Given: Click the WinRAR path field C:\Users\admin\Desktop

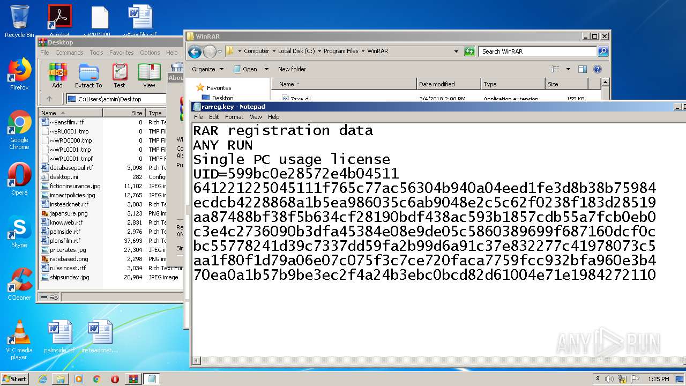Looking at the screenshot, I should click(117, 99).
